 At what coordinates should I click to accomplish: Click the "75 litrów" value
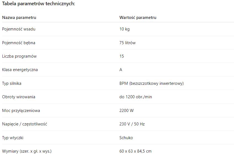[x=128, y=43]
